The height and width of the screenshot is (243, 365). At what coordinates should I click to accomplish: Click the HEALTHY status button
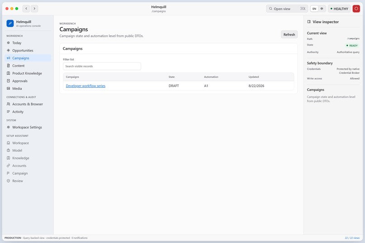pos(339,9)
